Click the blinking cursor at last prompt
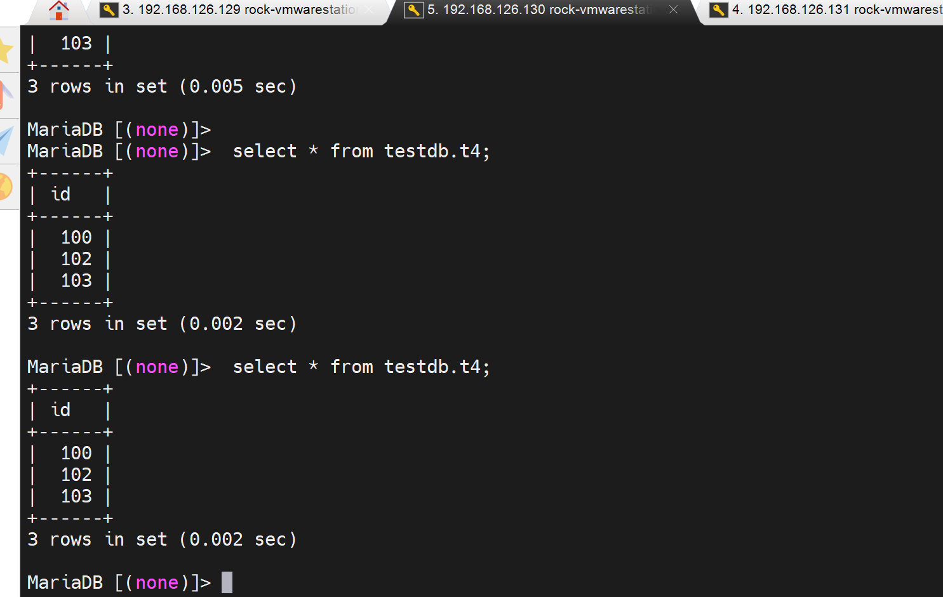The image size is (943, 597). coord(227,582)
